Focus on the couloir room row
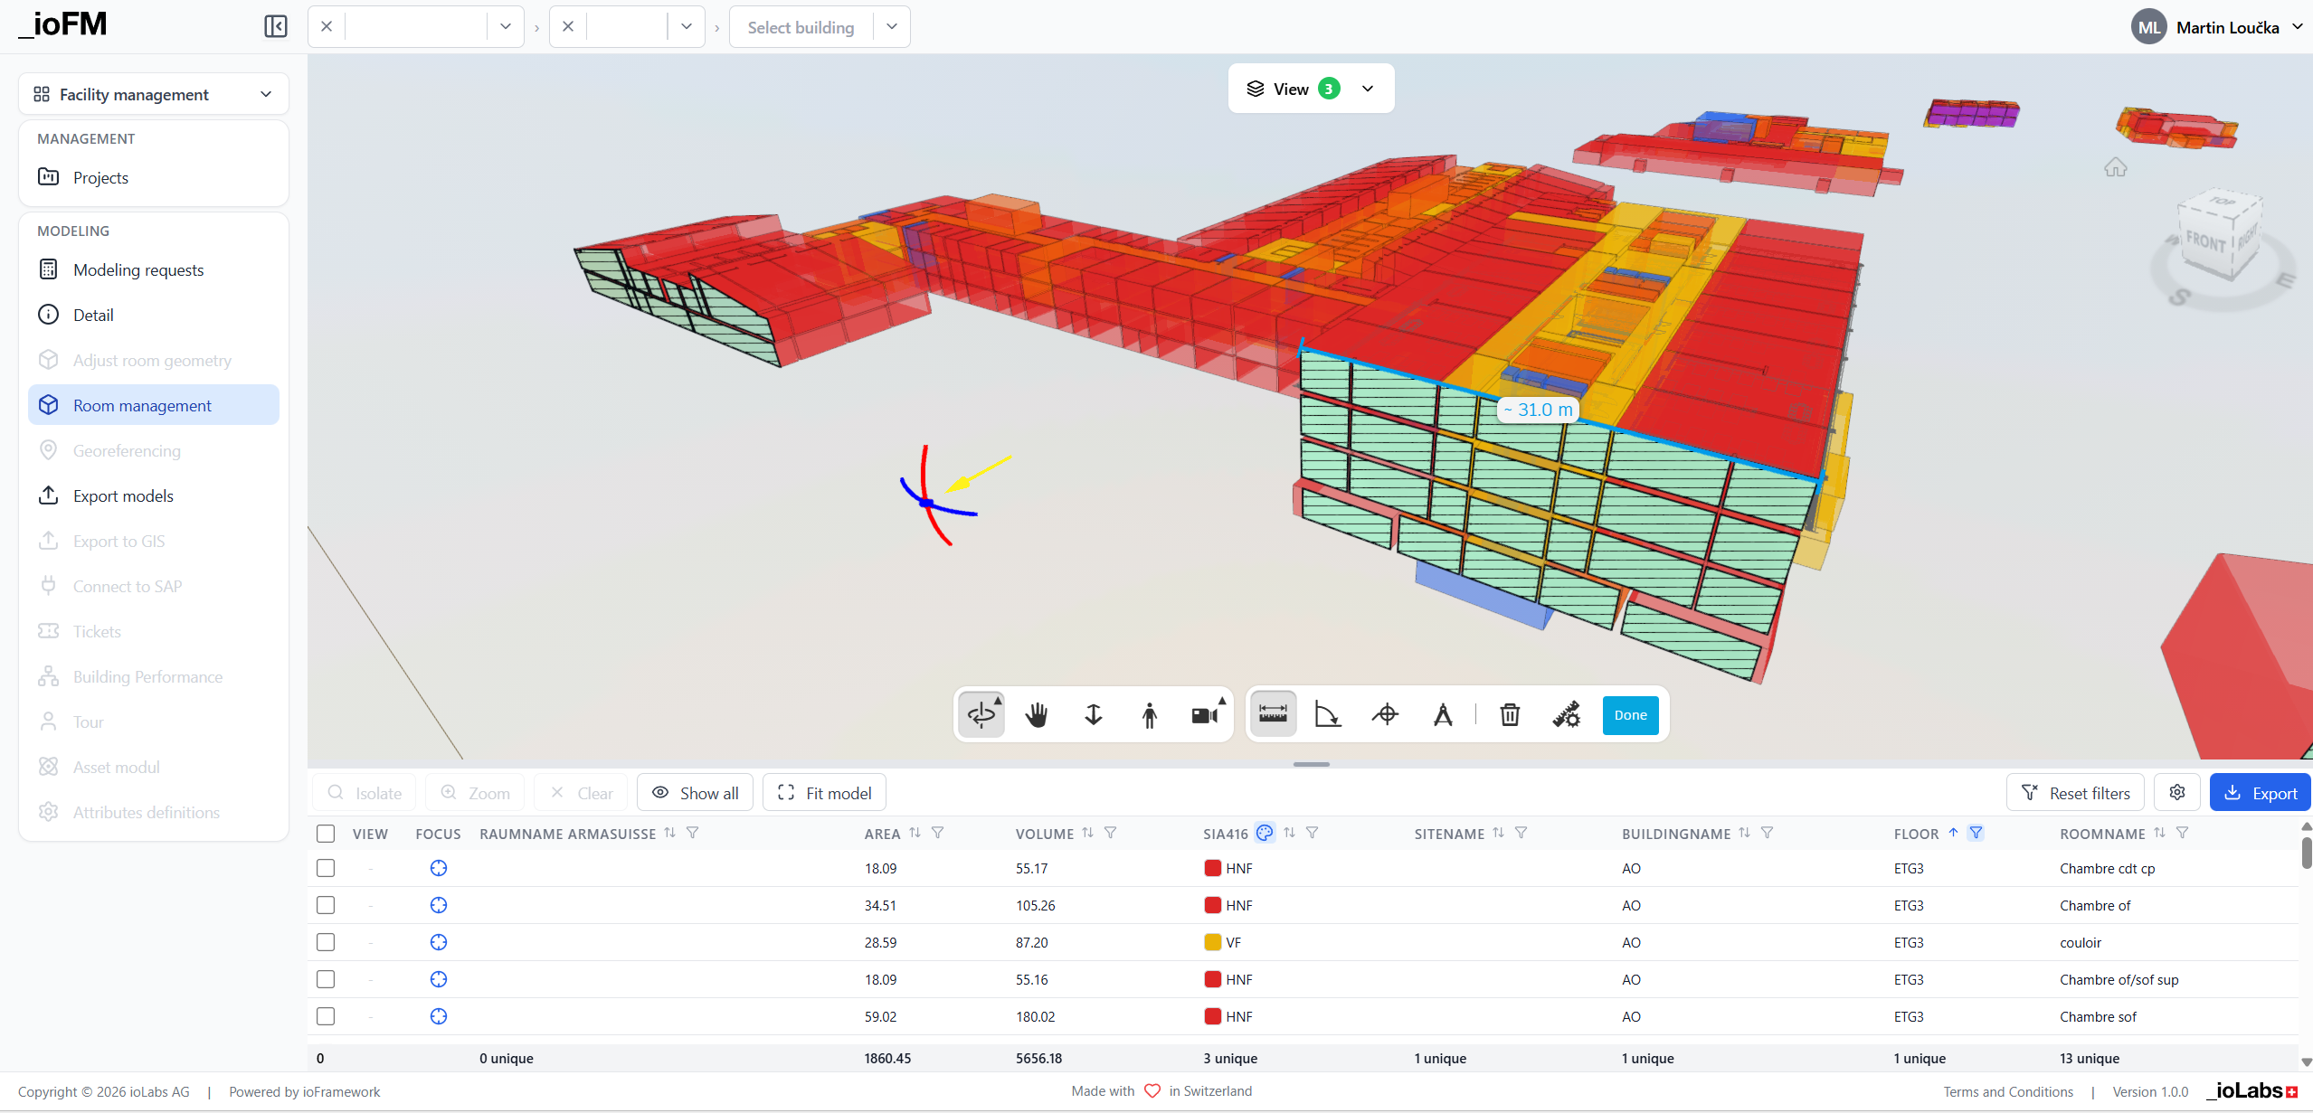 tap(439, 942)
